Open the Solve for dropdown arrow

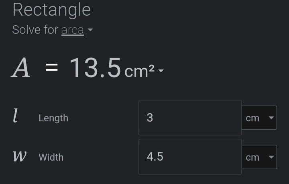point(90,31)
